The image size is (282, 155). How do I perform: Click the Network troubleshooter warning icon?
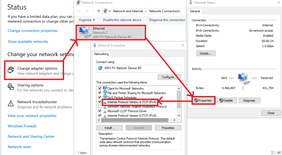coord(11,103)
